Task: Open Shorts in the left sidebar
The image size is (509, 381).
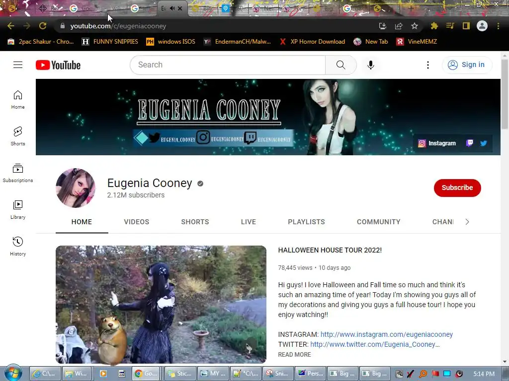Action: [x=18, y=136]
